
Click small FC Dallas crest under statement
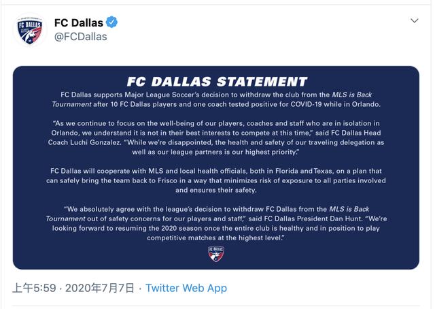pos(216,254)
